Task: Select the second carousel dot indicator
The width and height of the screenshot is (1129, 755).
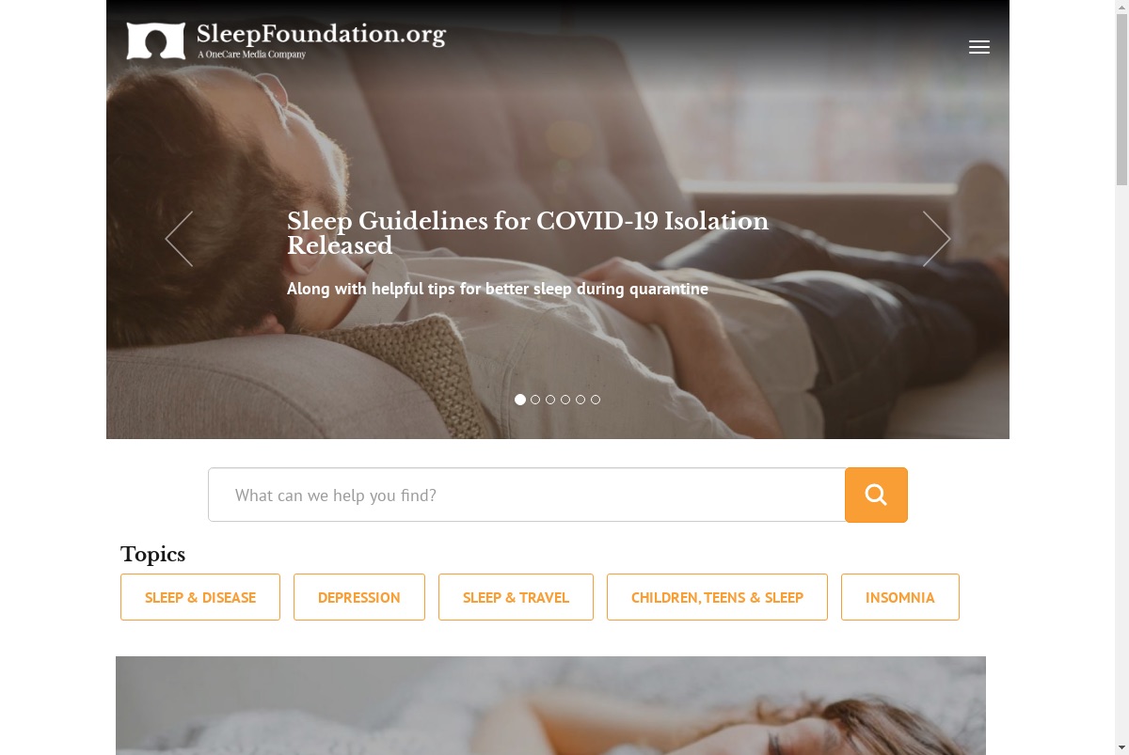Action: (x=535, y=400)
